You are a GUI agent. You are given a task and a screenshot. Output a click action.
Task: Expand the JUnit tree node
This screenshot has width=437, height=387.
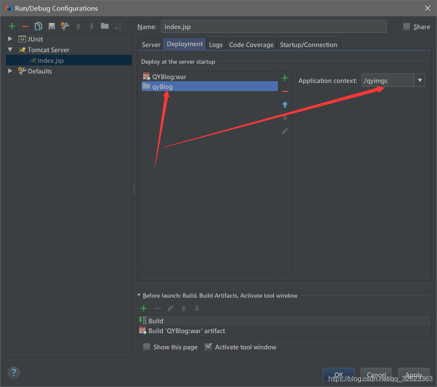10,39
